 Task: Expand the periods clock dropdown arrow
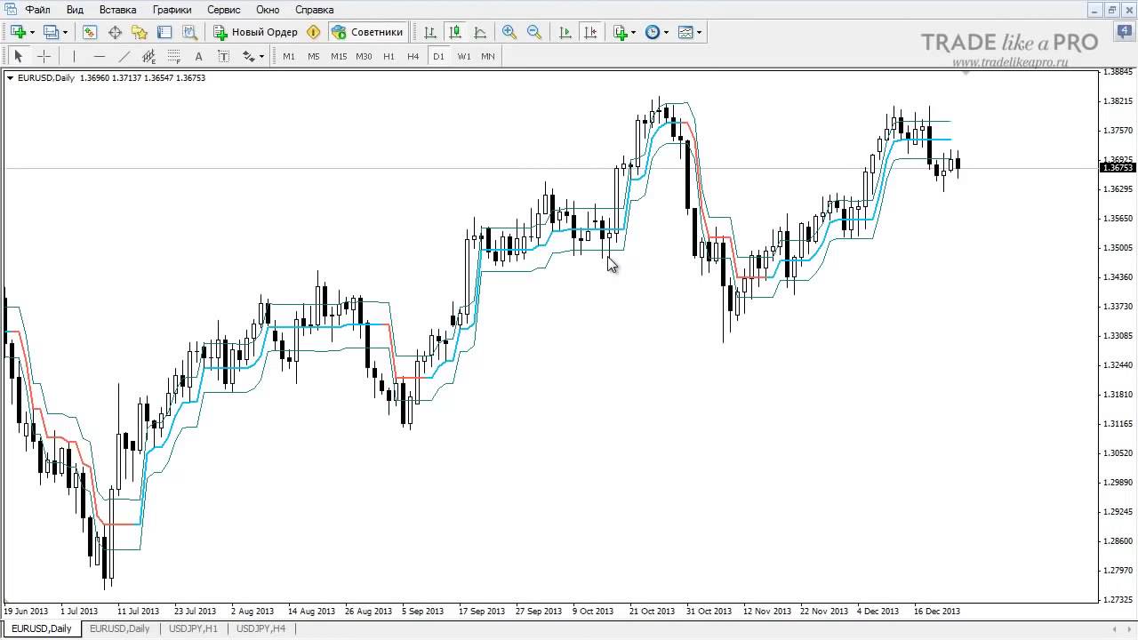click(667, 32)
